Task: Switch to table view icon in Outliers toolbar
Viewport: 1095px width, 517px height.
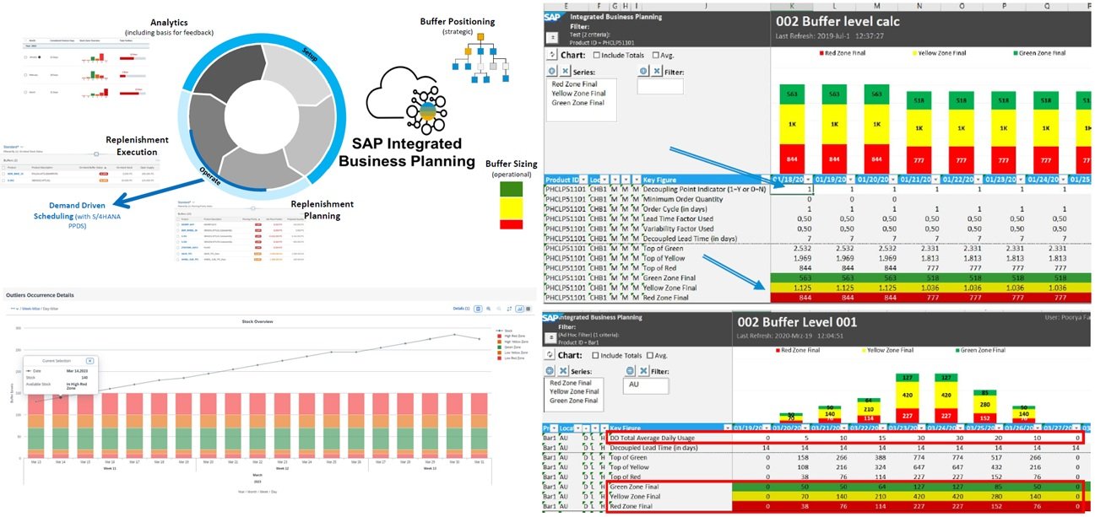Action: click(529, 309)
